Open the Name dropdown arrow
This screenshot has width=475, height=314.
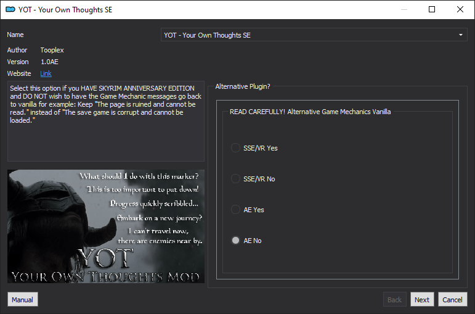click(x=460, y=35)
